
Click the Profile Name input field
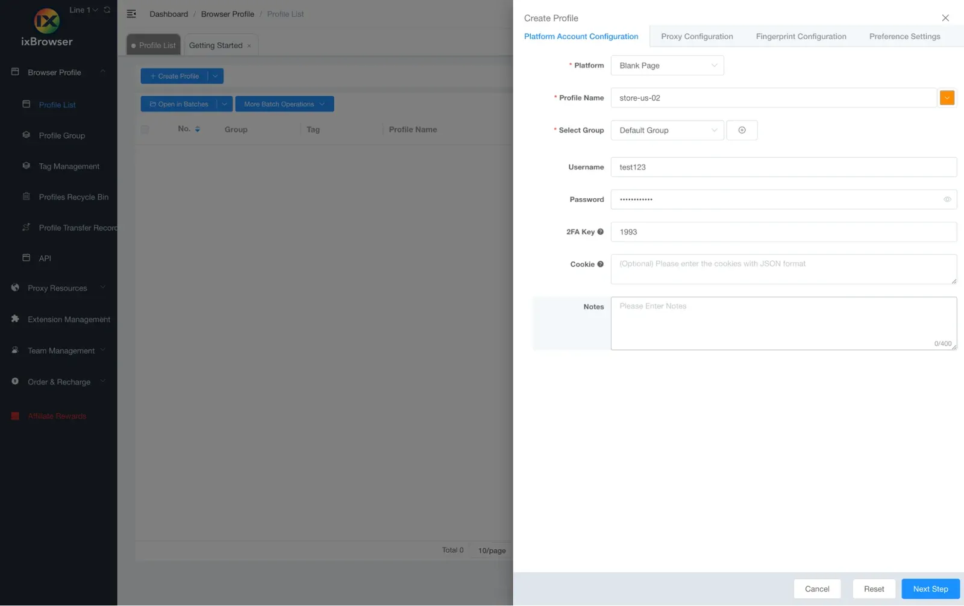point(774,98)
